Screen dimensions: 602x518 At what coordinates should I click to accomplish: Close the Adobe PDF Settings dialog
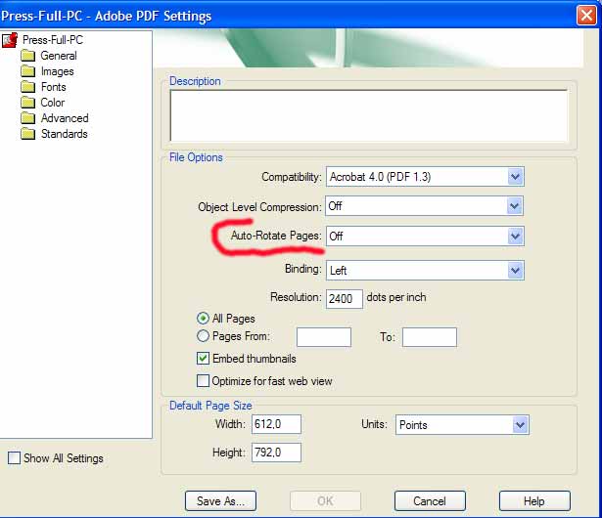[x=586, y=16]
